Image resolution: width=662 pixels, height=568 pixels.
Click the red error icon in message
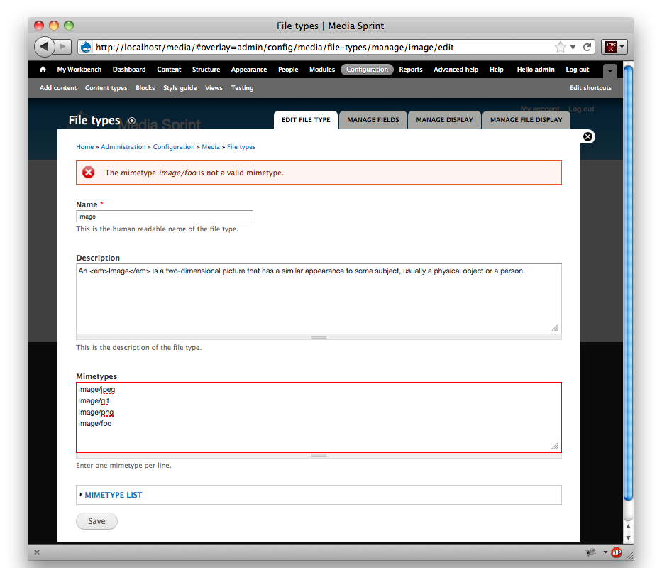tap(88, 173)
